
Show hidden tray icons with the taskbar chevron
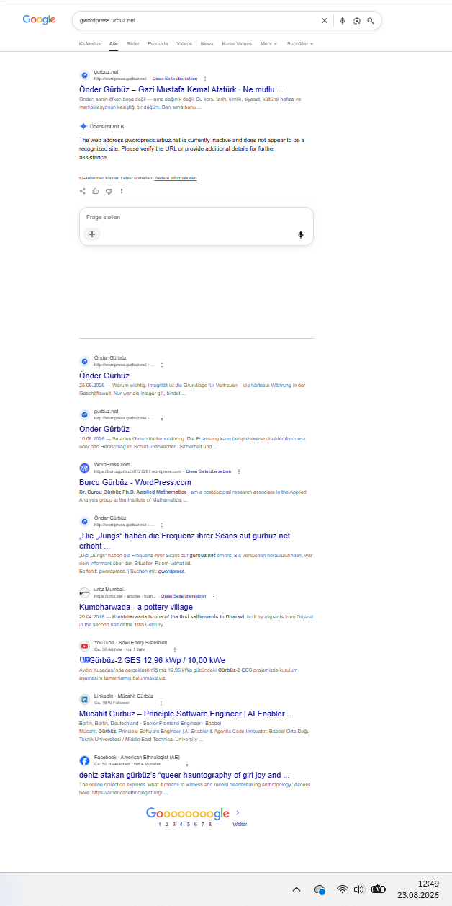click(x=297, y=889)
